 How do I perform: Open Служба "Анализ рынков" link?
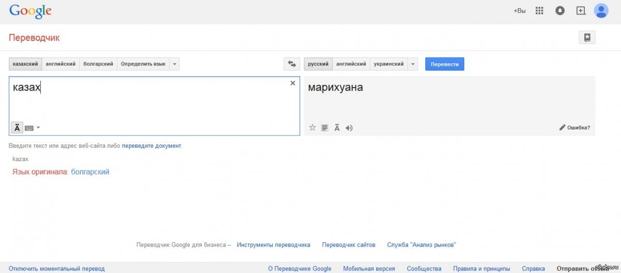click(422, 245)
